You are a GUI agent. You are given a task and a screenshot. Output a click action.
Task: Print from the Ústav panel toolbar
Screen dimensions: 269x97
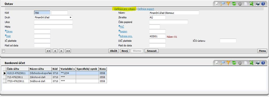pyautogui.click(x=257, y=4)
